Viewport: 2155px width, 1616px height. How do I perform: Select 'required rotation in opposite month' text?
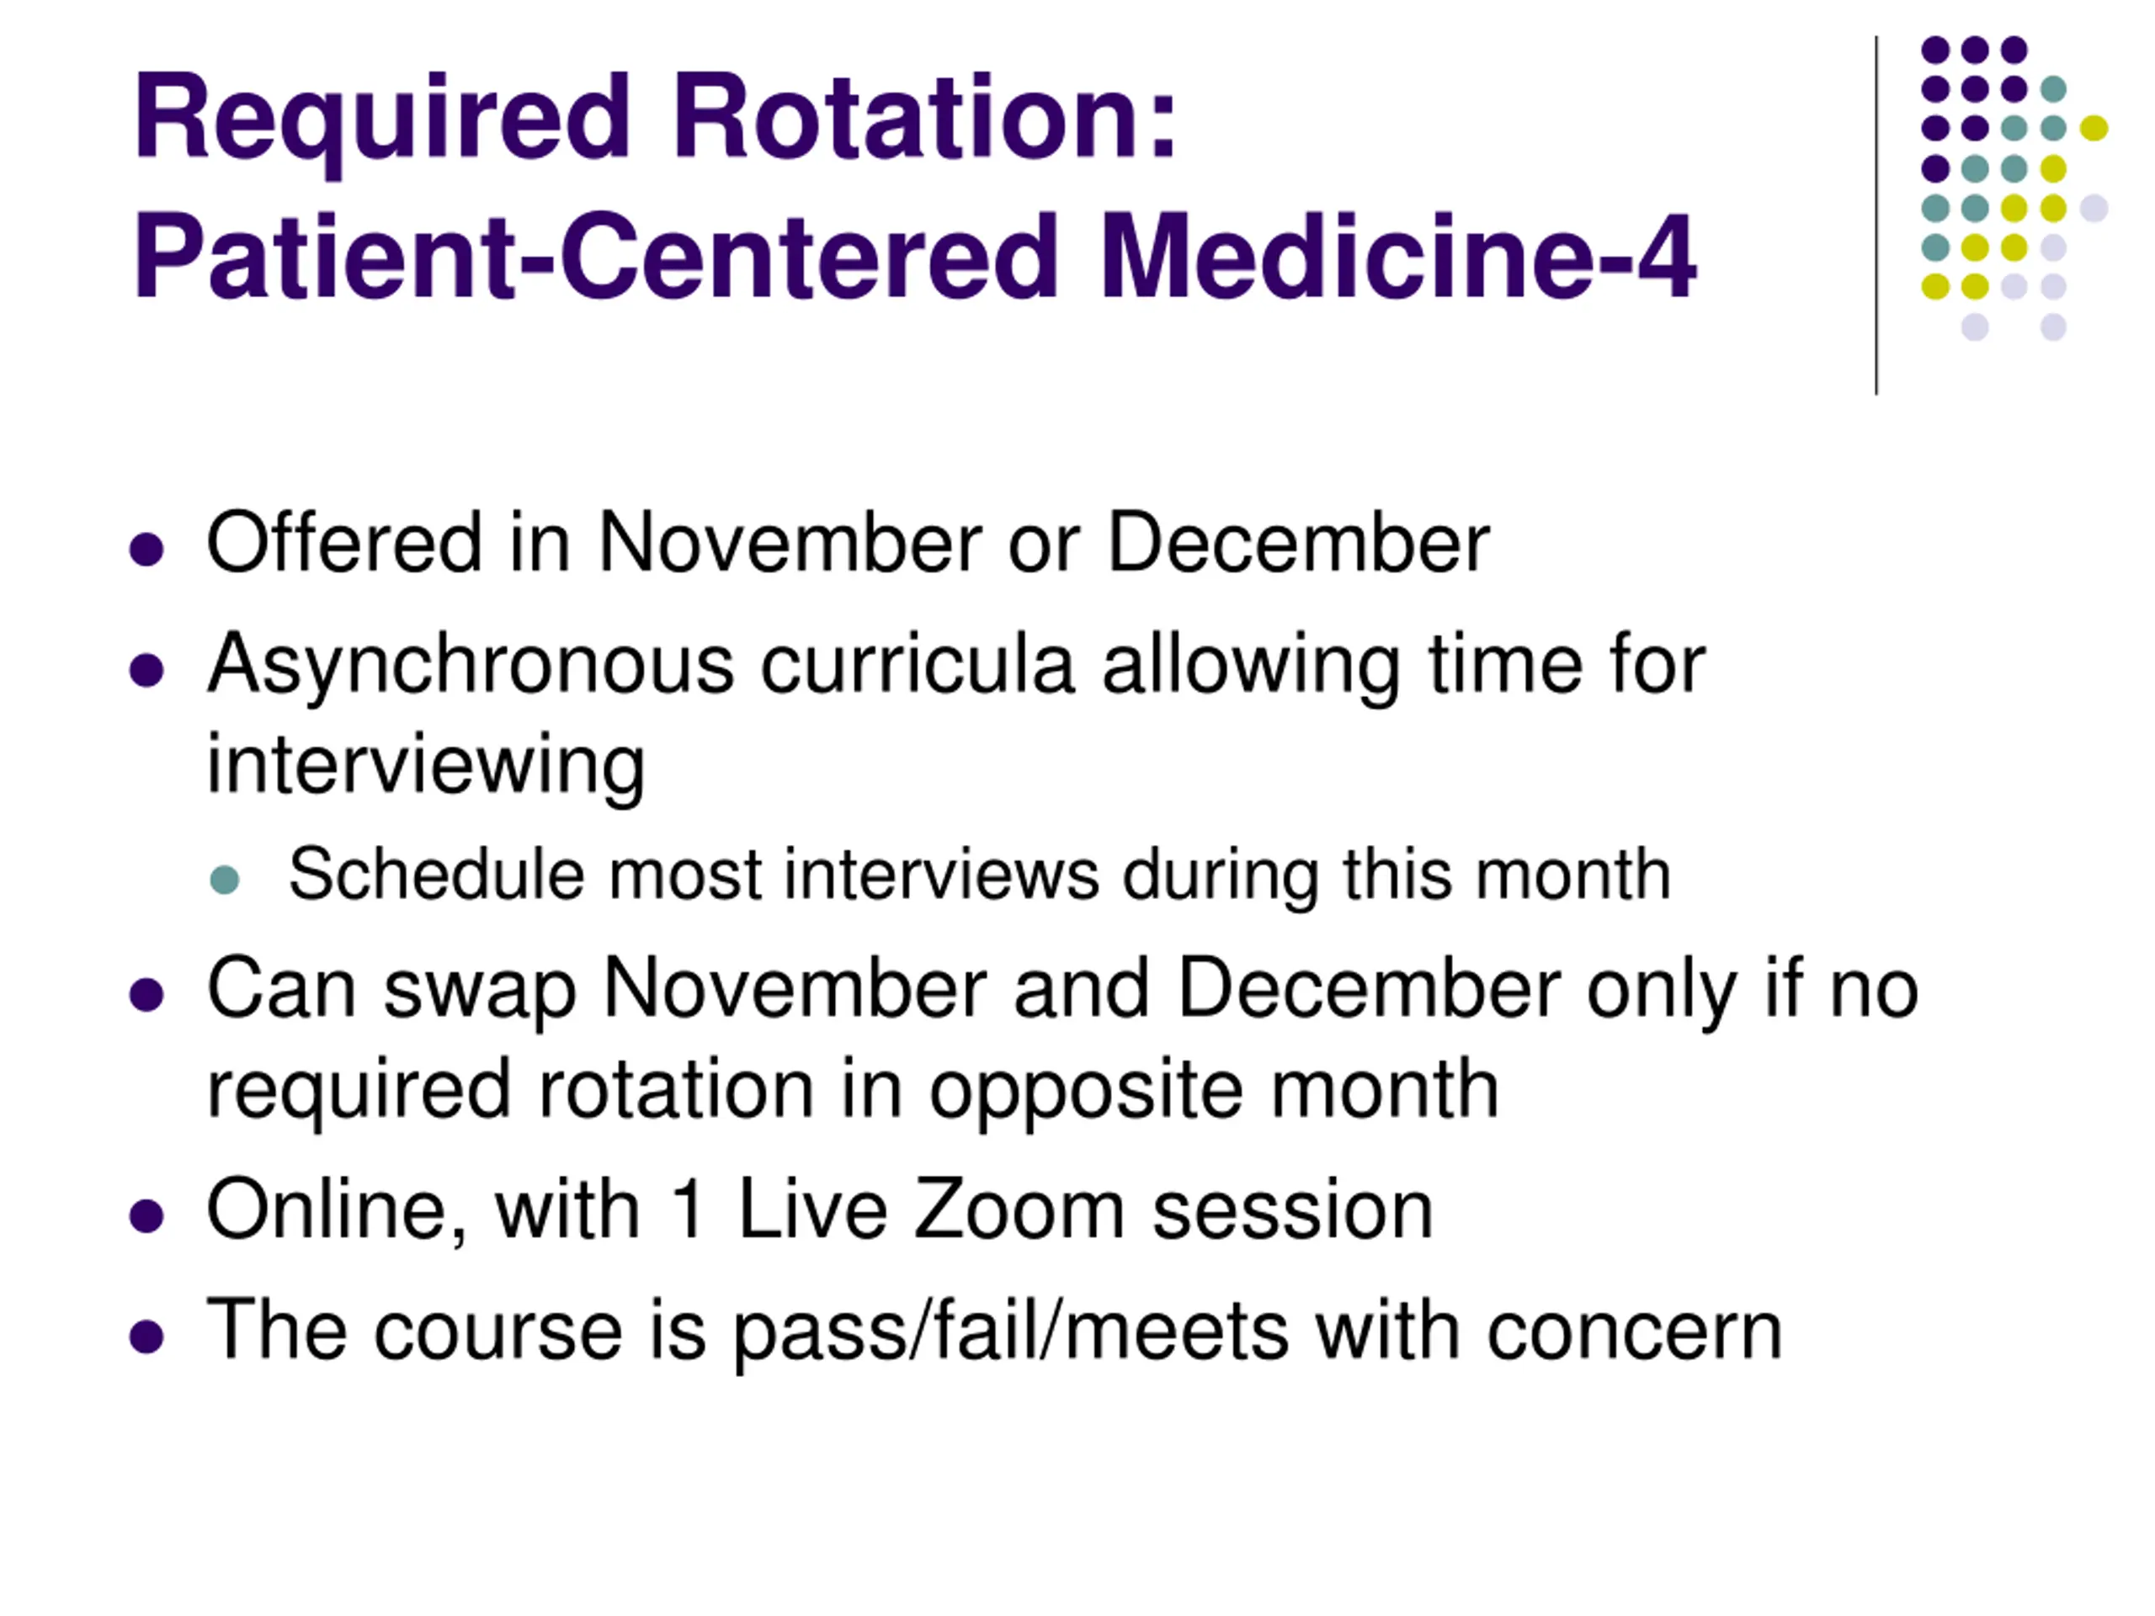853,1091
